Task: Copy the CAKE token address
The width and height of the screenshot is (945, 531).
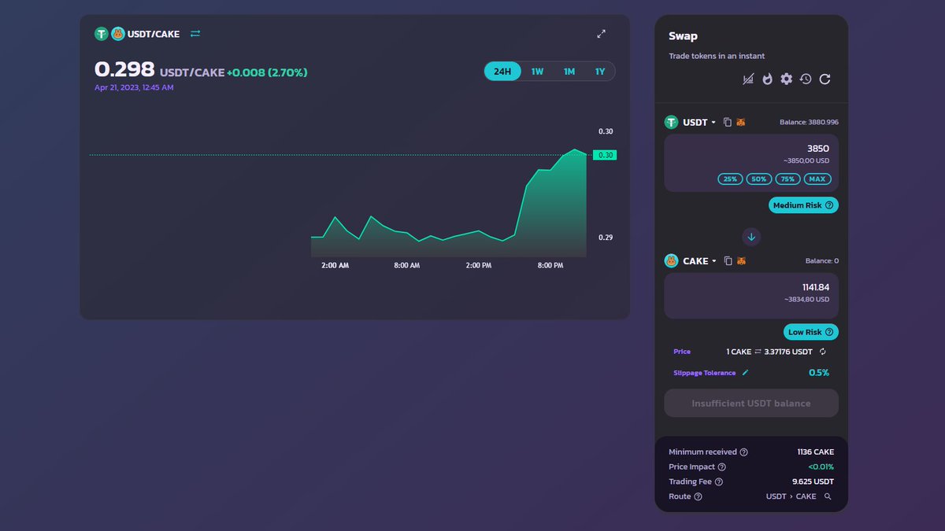Action: (728, 260)
